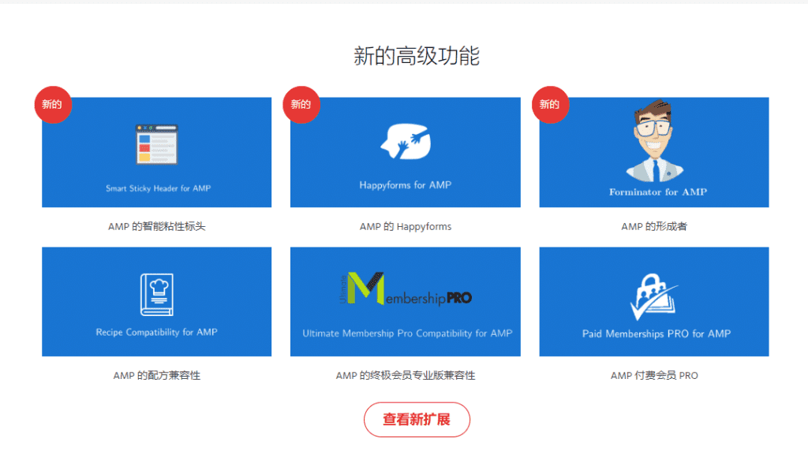Image resolution: width=808 pixels, height=468 pixels.
Task: Click the 'Smart Sticky Header for AMP' card text
Action: (158, 188)
